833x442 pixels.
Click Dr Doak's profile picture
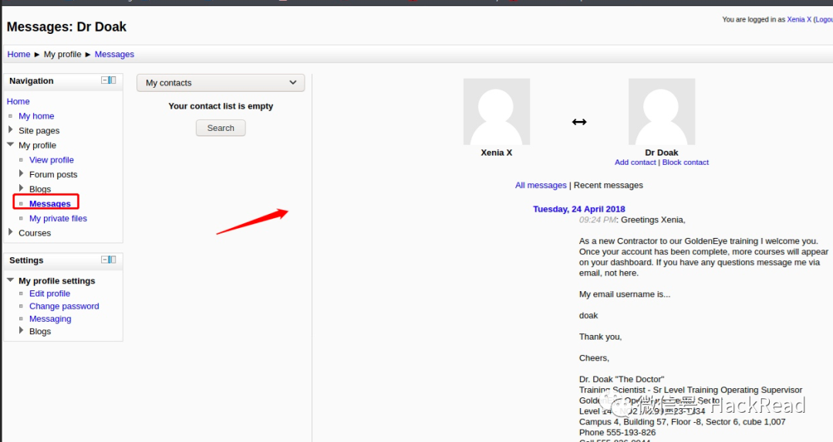point(662,112)
